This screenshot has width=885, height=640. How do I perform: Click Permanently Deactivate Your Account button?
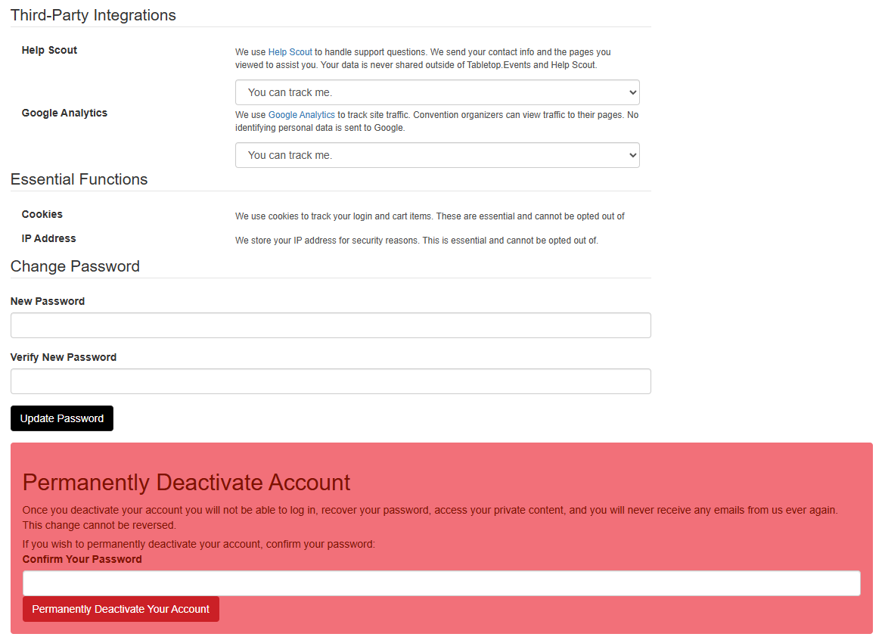120,608
